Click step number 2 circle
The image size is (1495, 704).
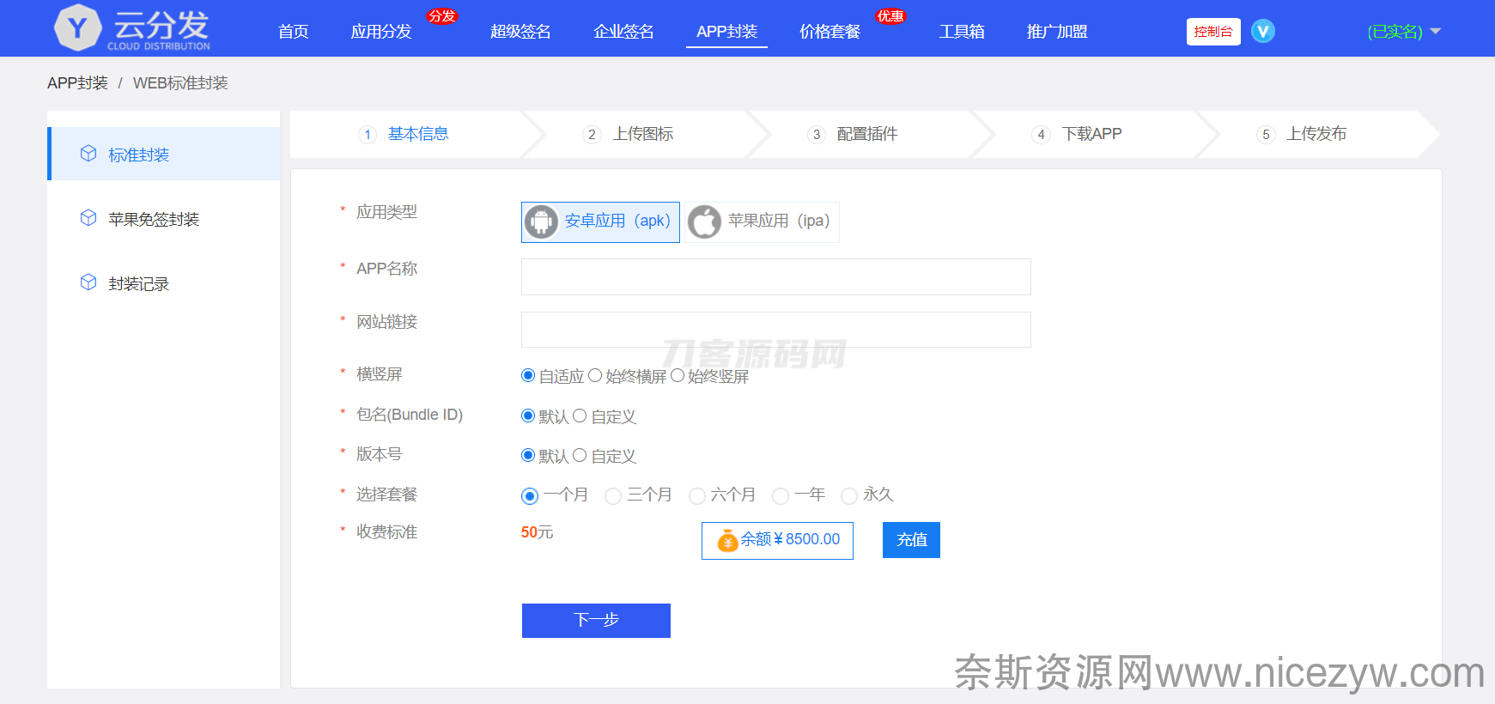tap(592, 135)
